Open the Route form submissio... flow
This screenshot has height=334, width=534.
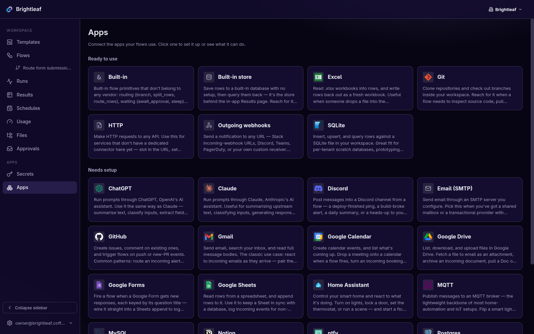(43, 68)
